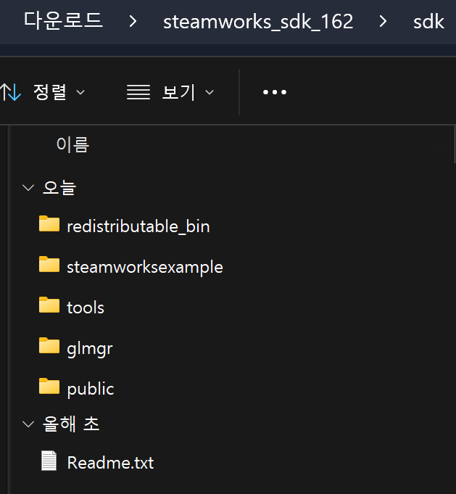Viewport: 456px width, 494px height.
Task: Select the Readme.txt file icon
Action: 49,461
